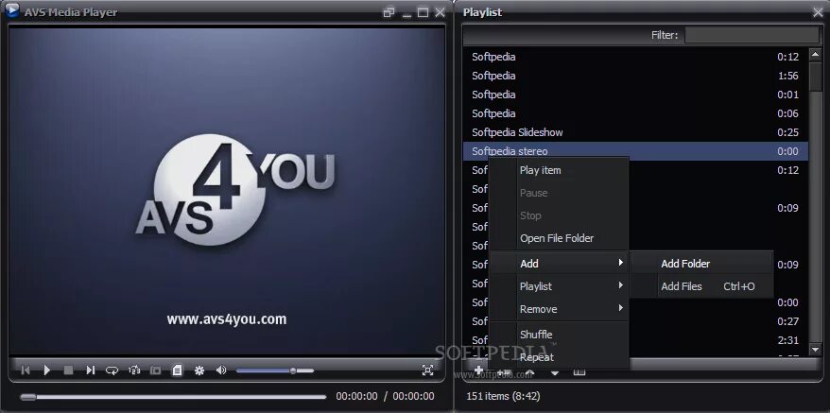830x413 pixels.
Task: Click the playlist scrollbar up arrow
Action: tap(816, 56)
